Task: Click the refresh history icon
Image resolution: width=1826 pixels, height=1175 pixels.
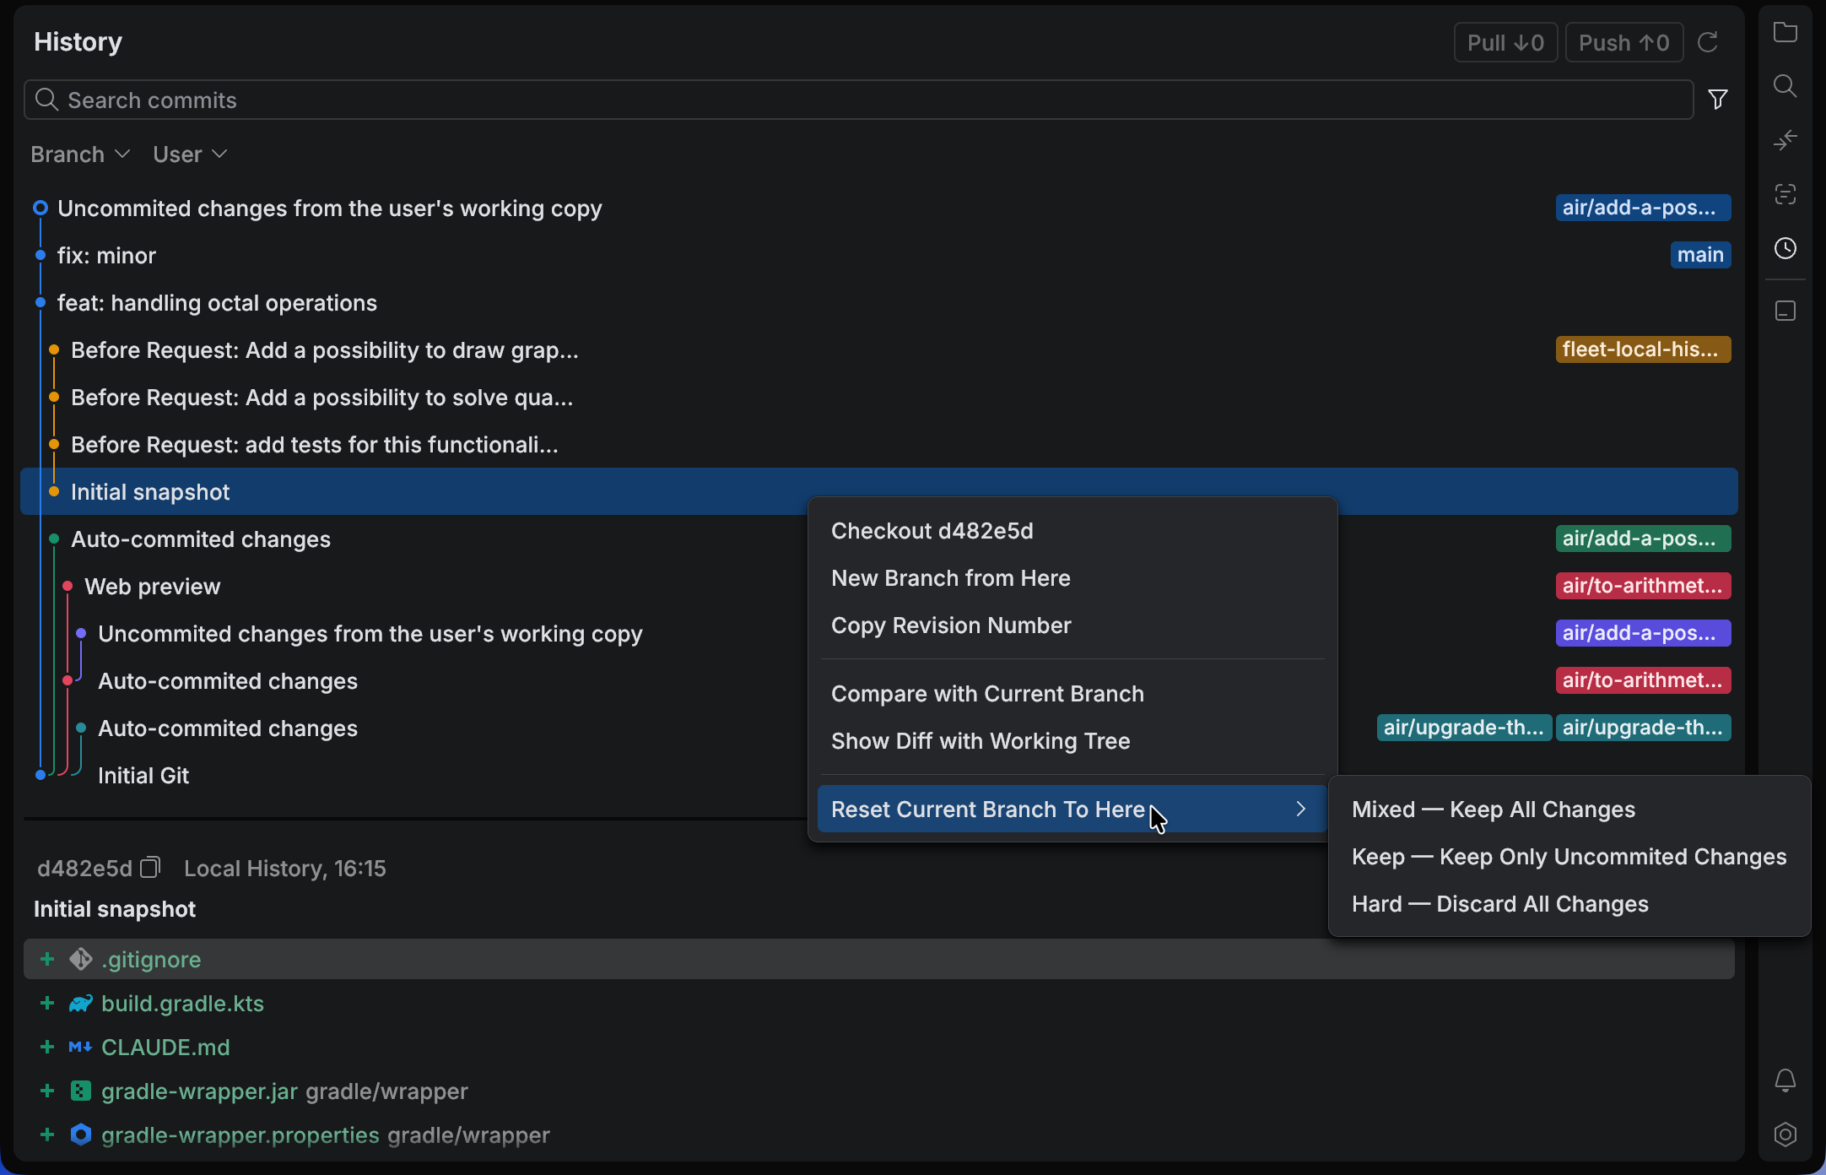Action: click(1708, 42)
